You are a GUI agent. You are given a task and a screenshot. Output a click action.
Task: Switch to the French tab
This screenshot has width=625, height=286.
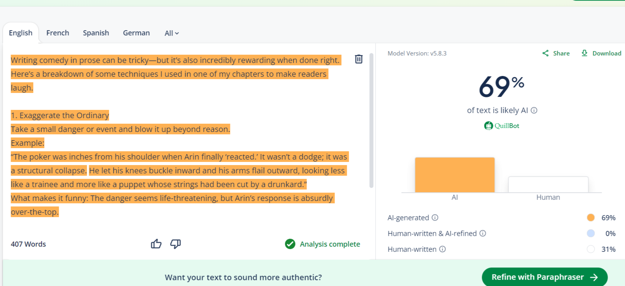[x=58, y=33]
